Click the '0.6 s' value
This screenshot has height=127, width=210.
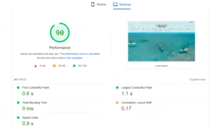(x=28, y=93)
